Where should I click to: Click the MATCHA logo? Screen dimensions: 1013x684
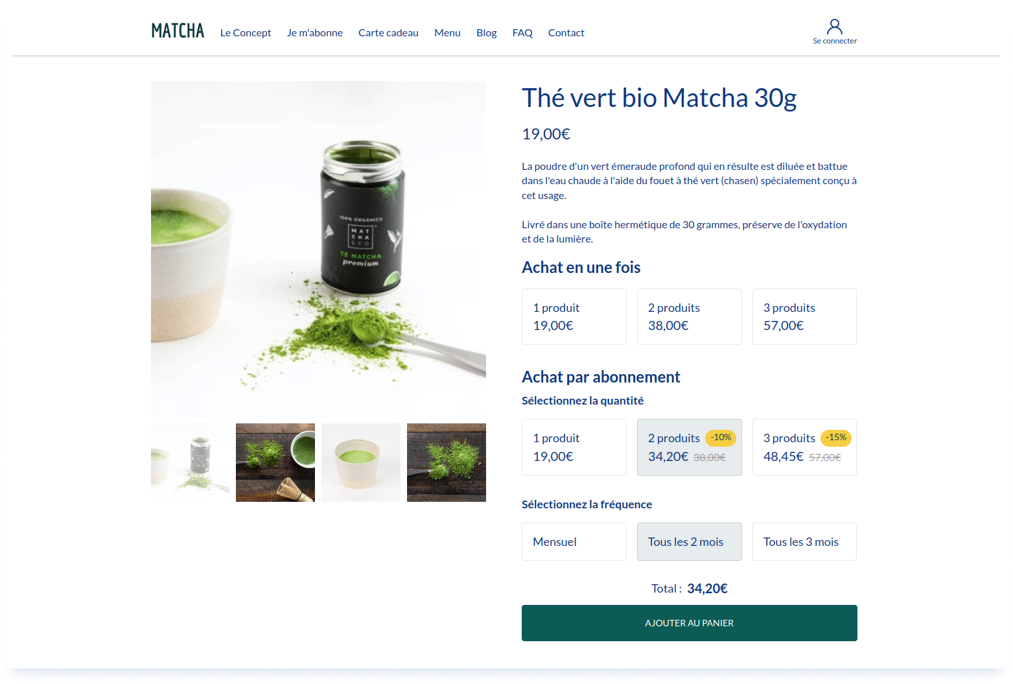[178, 31]
